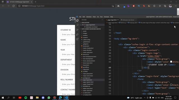Expand the assets folder
179x100 pixels.
[x=84, y=31]
